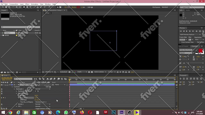The height and width of the screenshot is (115, 205).
Task: Mute audio in Preview panel
Action: tap(197, 31)
